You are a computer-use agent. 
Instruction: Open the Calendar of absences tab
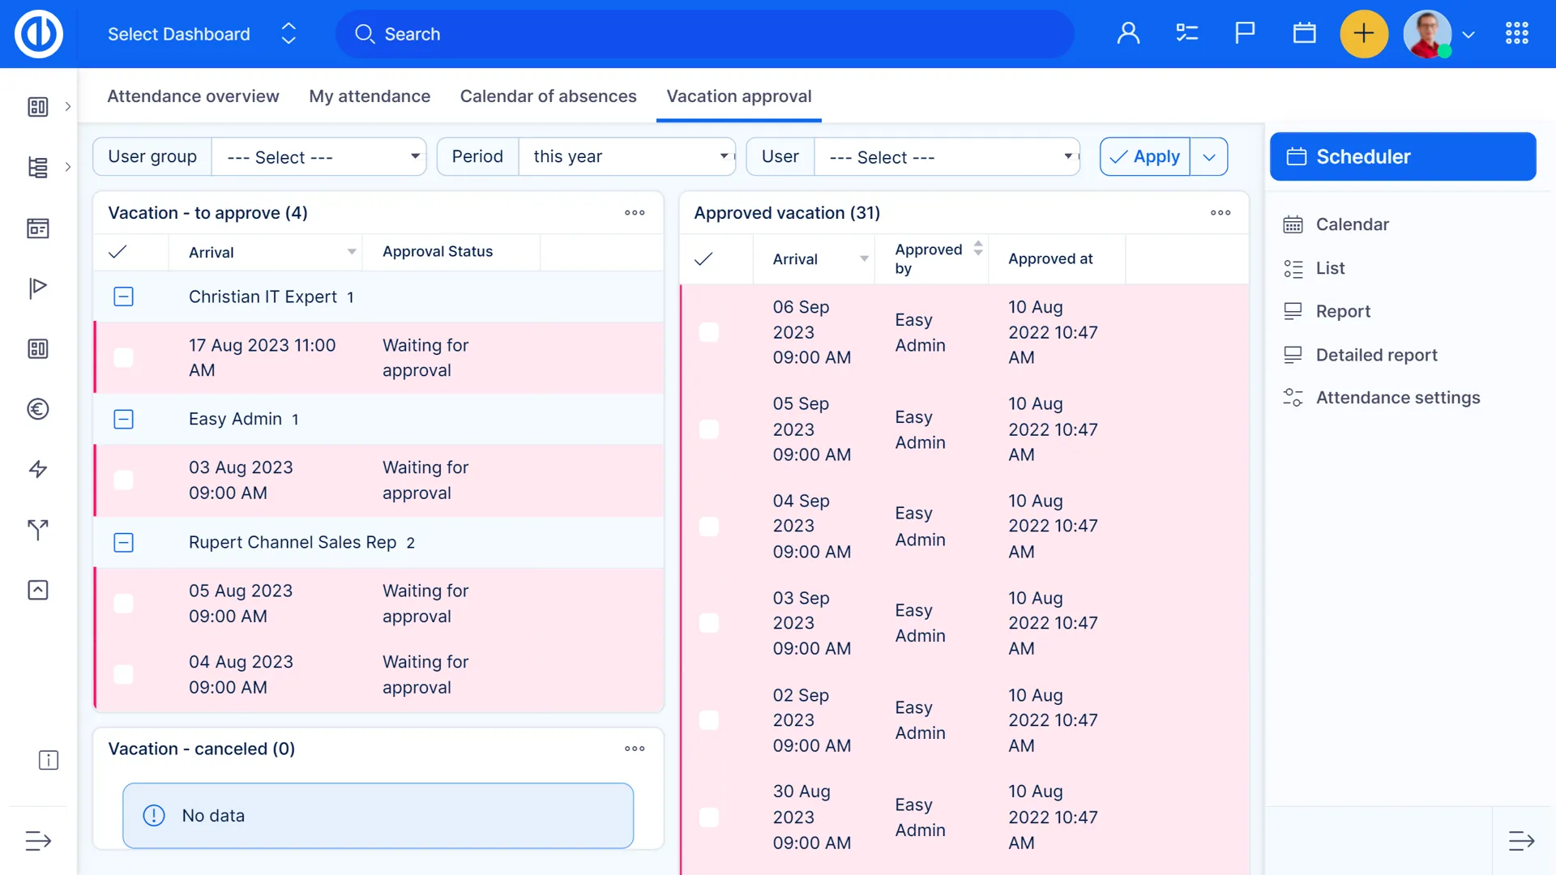point(548,96)
